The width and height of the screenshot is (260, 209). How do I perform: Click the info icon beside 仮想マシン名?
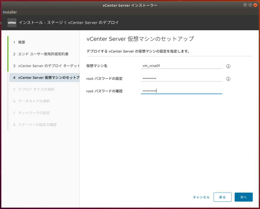pos(228,66)
